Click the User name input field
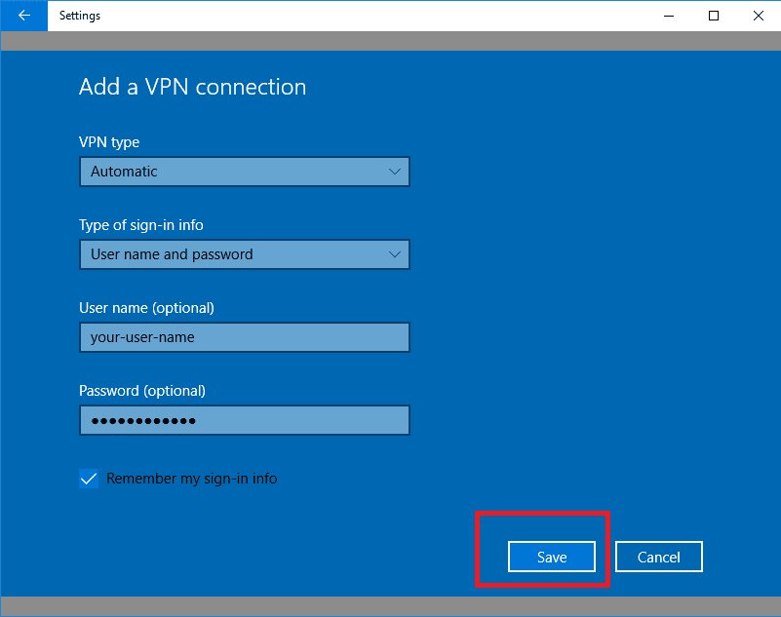This screenshot has width=781, height=617. 244,337
